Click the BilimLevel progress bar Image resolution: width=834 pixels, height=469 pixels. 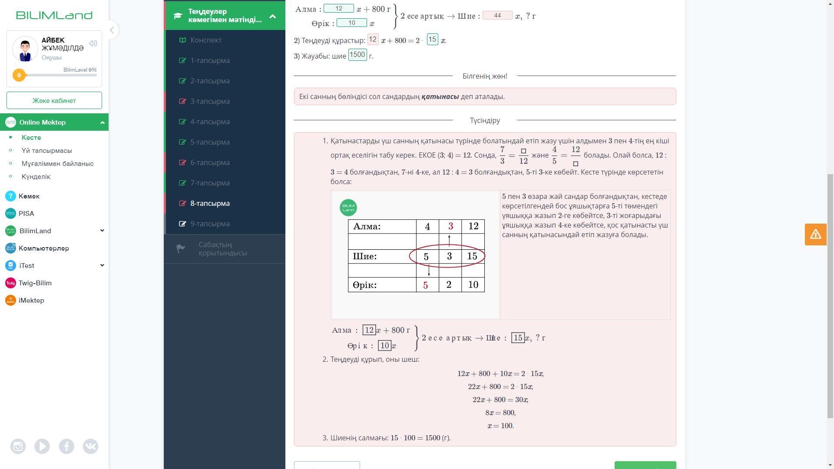click(x=61, y=75)
